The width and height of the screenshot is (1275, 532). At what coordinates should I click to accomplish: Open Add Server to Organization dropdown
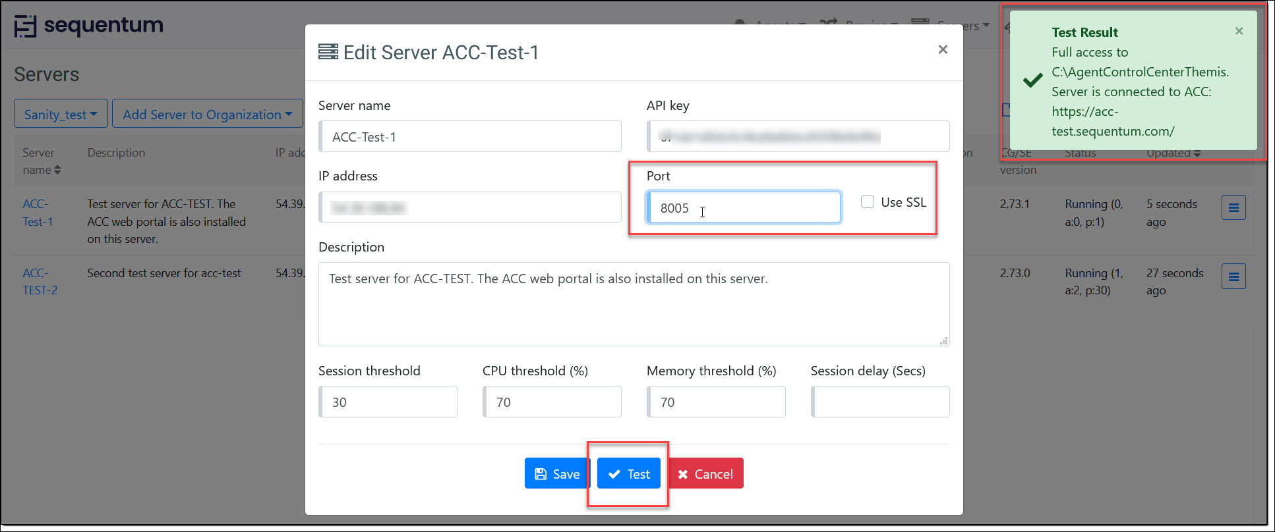(x=207, y=115)
